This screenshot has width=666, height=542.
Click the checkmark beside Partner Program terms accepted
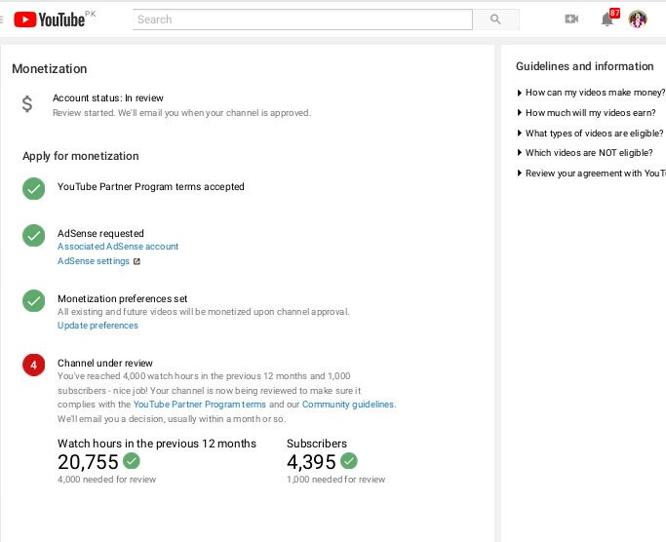click(x=33, y=188)
